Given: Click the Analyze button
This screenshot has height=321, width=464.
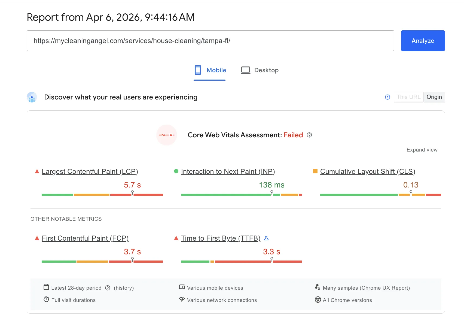Looking at the screenshot, I should [x=423, y=41].
